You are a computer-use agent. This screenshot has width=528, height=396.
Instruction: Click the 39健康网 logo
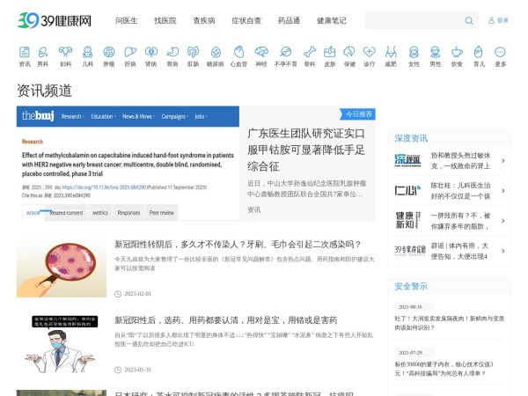55,20
